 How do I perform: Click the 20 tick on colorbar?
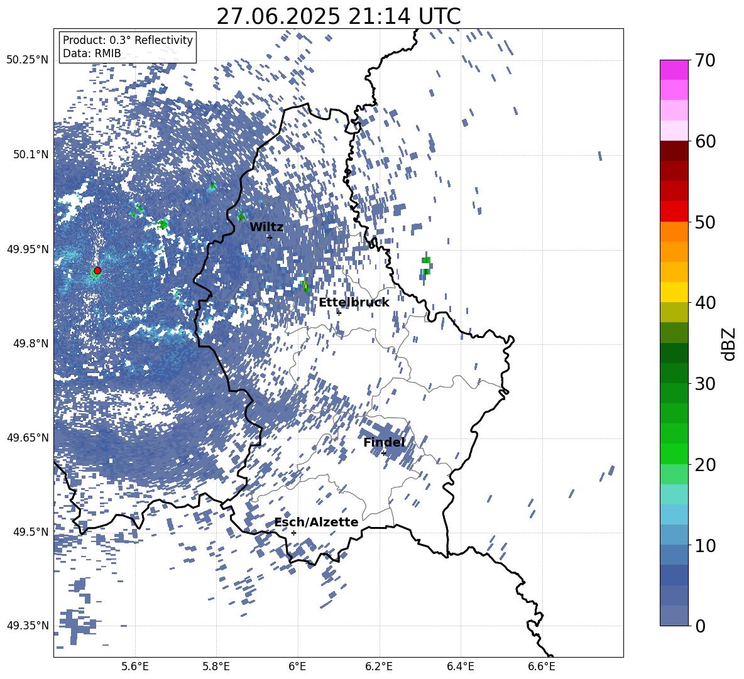click(705, 465)
